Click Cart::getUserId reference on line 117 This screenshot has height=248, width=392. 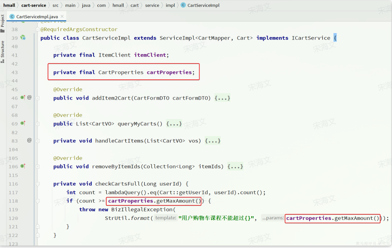click(184, 192)
